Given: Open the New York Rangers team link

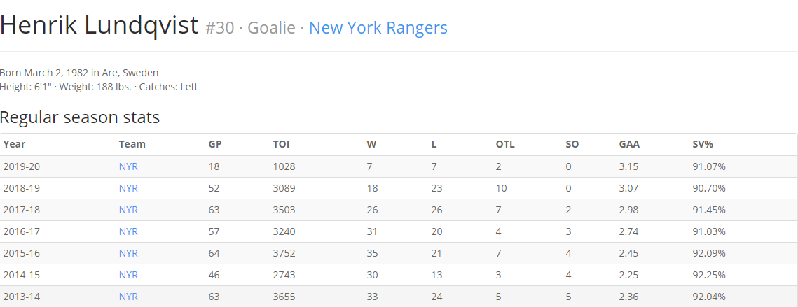Looking at the screenshot, I should 378,28.
